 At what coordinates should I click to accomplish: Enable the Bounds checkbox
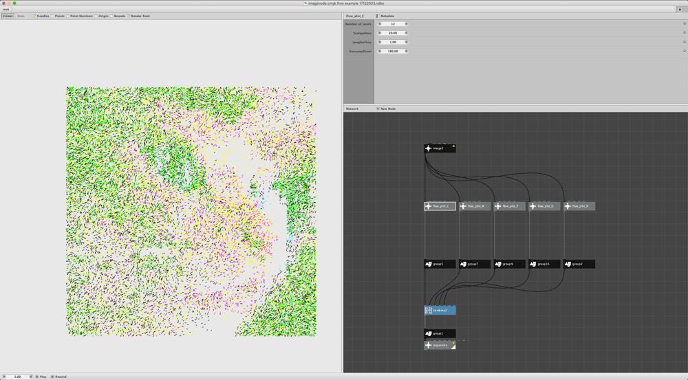pos(111,16)
